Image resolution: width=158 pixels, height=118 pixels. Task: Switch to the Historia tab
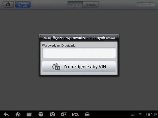(x=91, y=5)
